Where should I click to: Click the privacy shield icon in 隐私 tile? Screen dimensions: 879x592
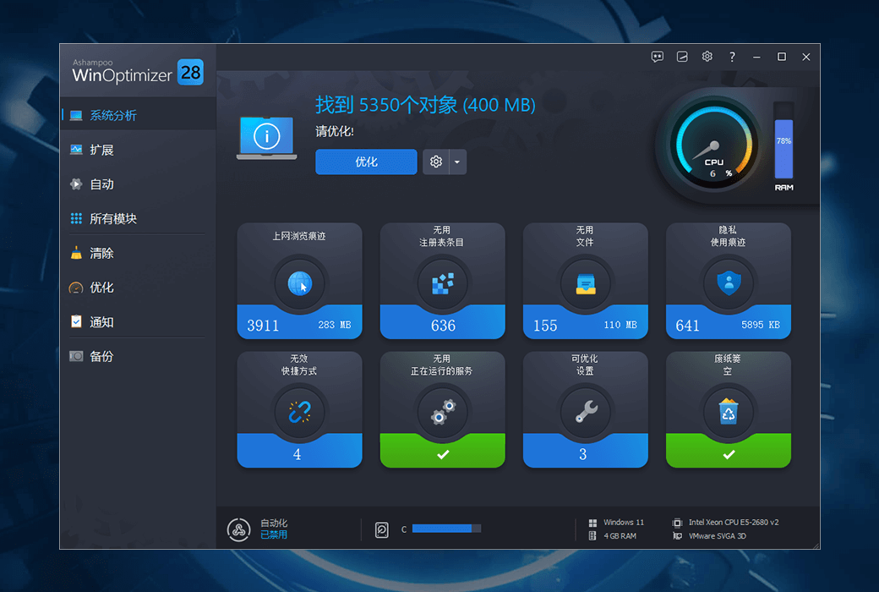point(729,283)
